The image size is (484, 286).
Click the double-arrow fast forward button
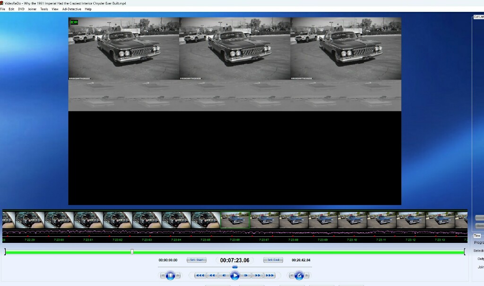258,275
